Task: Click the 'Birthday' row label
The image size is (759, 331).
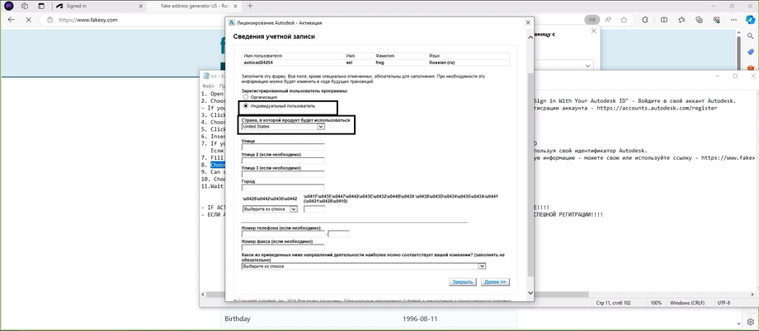Action: pyautogui.click(x=238, y=319)
